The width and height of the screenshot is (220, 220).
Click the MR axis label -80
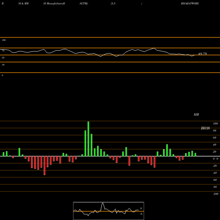pos(215,187)
